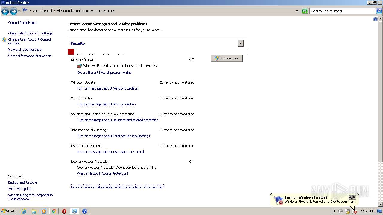Screen dimensions: 383x215
Task: Open balloon notification settings wrench icon
Action: (350, 197)
